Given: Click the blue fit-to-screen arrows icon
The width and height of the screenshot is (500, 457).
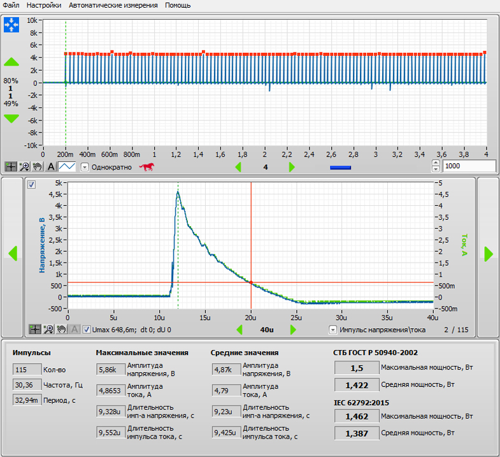Looking at the screenshot, I should point(11,25).
